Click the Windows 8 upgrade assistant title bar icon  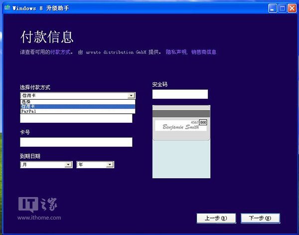point(6,8)
